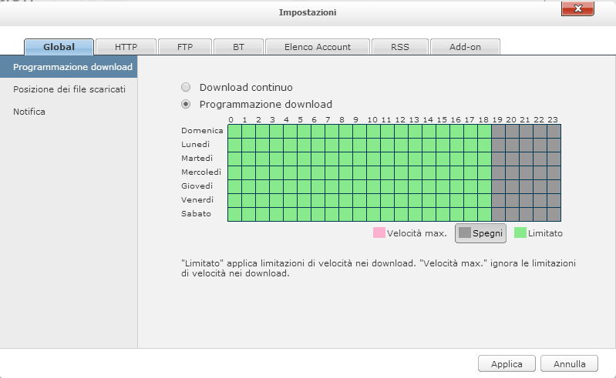Open the FTP tab
This screenshot has width=616, height=378.
[x=183, y=47]
